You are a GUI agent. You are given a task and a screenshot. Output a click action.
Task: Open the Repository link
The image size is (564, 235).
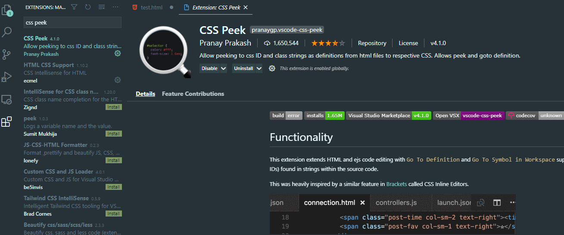pos(372,43)
